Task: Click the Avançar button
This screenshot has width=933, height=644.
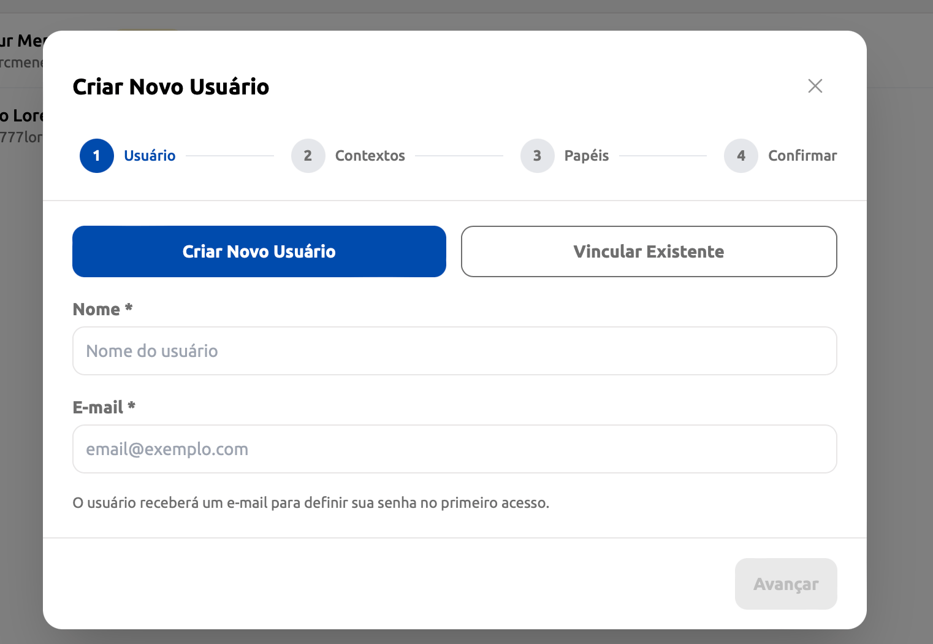Action: pyautogui.click(x=786, y=584)
